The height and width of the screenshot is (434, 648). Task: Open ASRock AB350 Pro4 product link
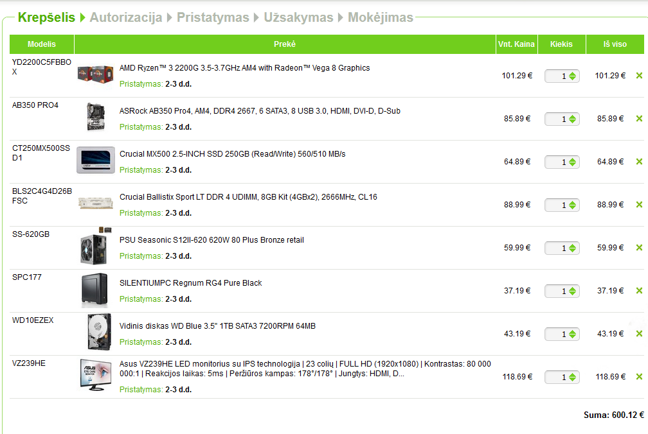[x=260, y=110]
